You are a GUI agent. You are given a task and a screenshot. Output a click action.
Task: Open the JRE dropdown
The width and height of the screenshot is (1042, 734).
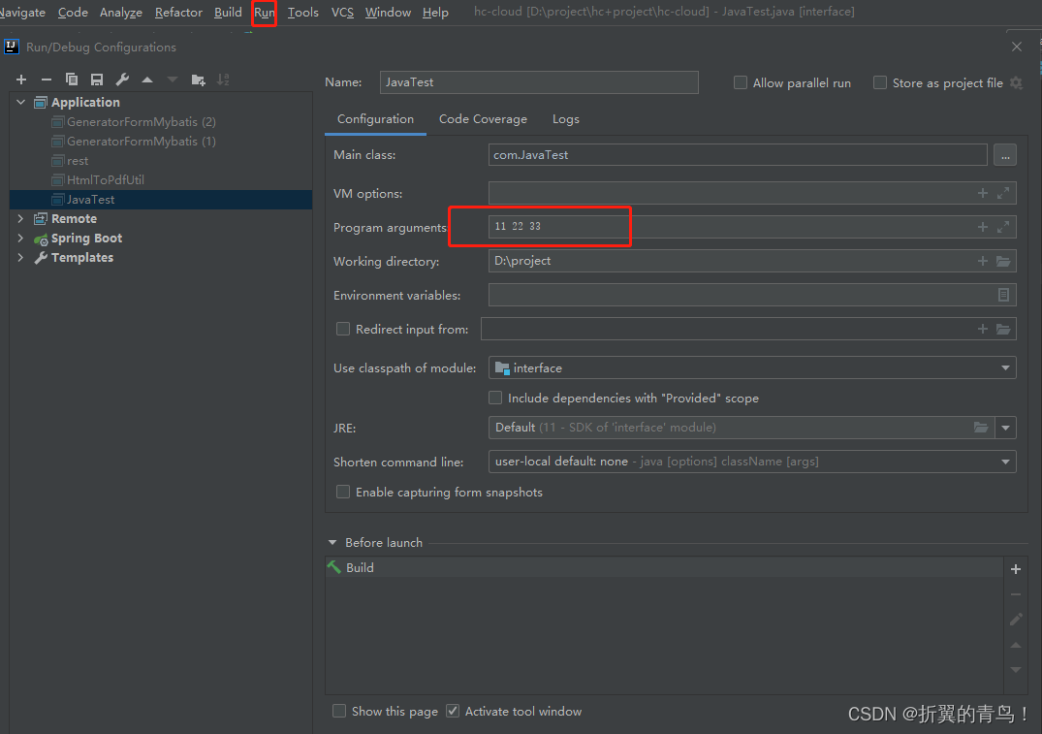[x=1005, y=427]
